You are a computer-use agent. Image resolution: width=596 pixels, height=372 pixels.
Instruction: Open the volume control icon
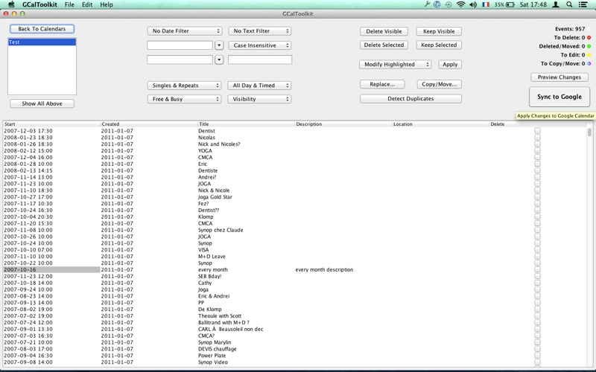(473, 4)
